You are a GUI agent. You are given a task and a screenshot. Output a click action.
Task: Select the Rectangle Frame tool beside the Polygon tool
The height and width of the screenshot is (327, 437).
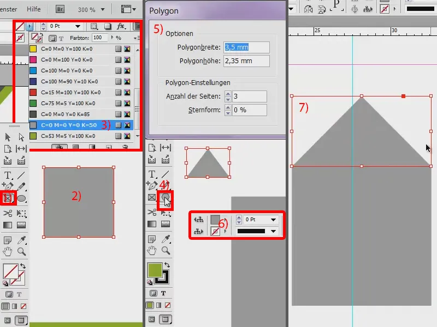click(152, 197)
